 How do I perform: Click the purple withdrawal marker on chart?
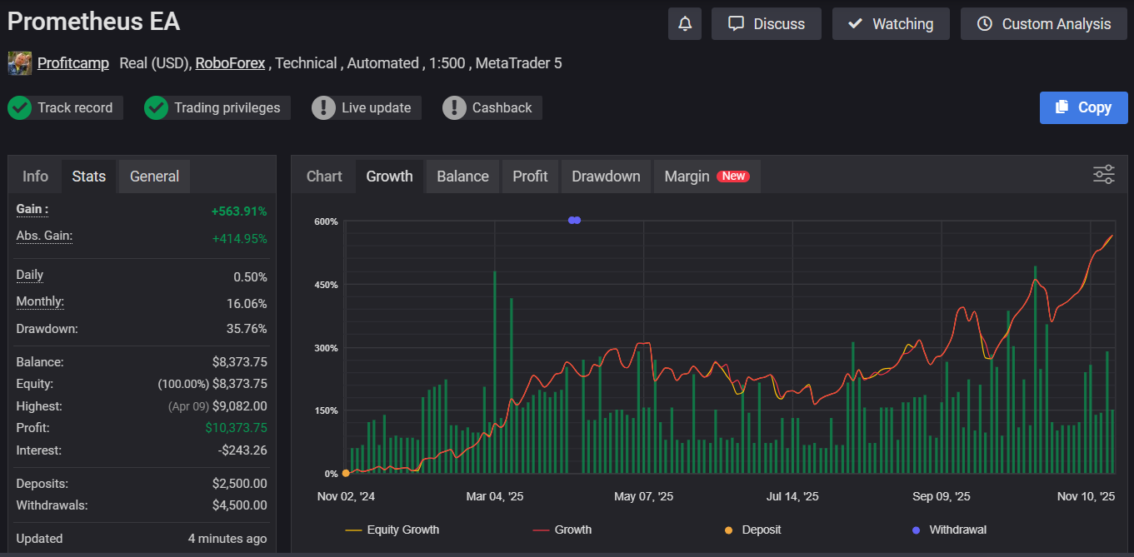pyautogui.click(x=574, y=221)
